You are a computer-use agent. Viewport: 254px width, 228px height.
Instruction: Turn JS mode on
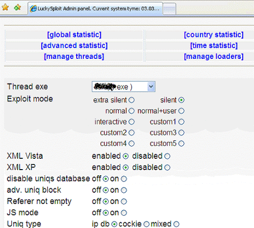124,213
